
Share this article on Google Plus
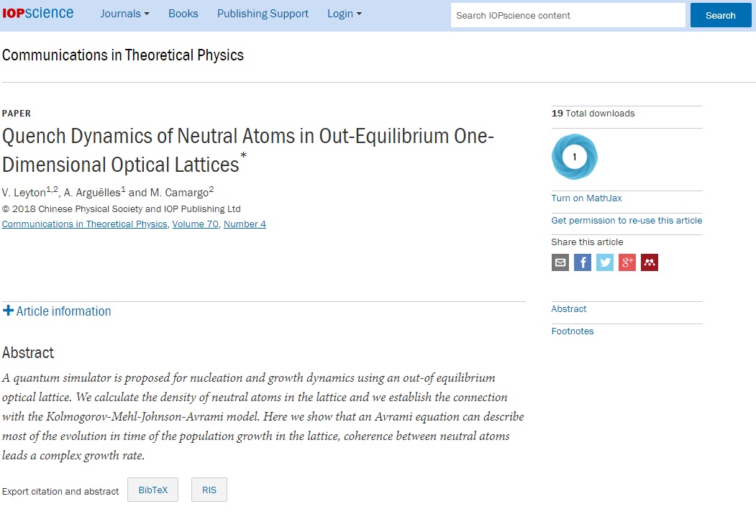coord(627,262)
